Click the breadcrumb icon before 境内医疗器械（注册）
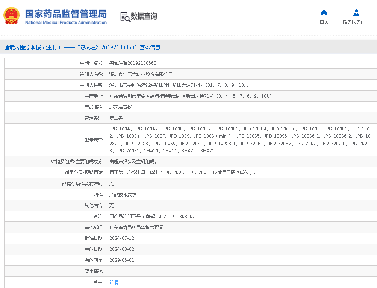 pyautogui.click(x=6, y=47)
